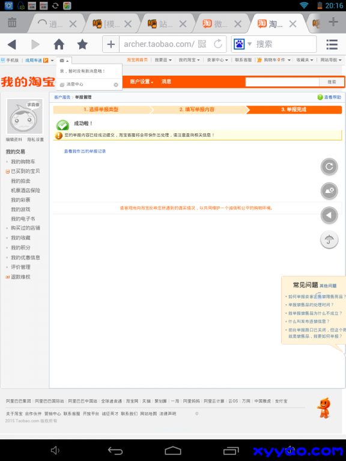Open 其他问题 in the FAQ box
This screenshot has height=461, width=346.
coord(328,286)
